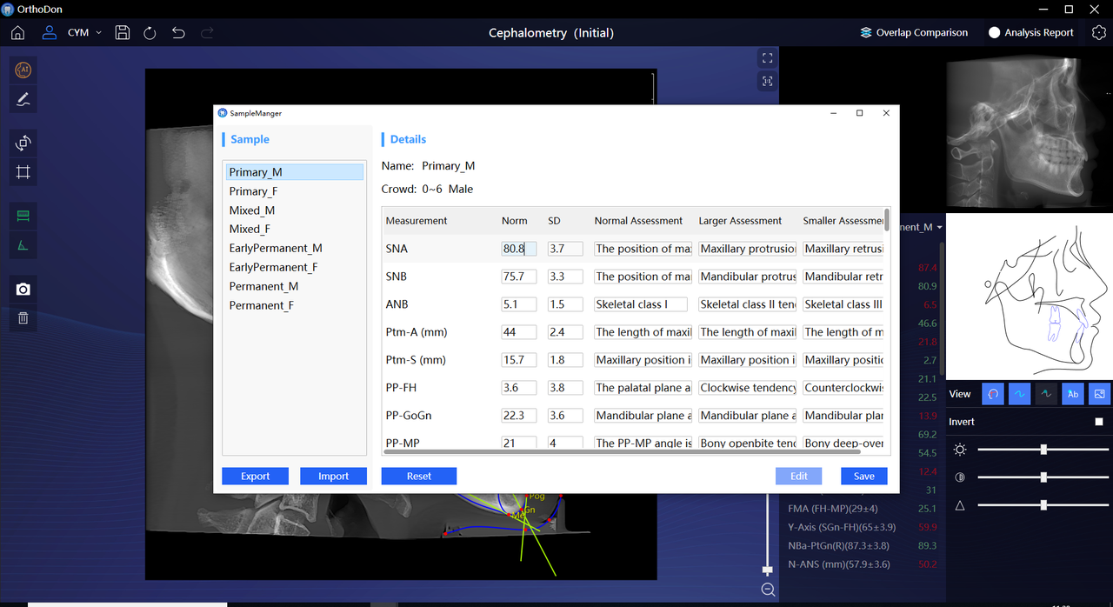This screenshot has height=607, width=1113.
Task: Click the N-ANS (mm) measurement row
Action: pyautogui.click(x=863, y=564)
